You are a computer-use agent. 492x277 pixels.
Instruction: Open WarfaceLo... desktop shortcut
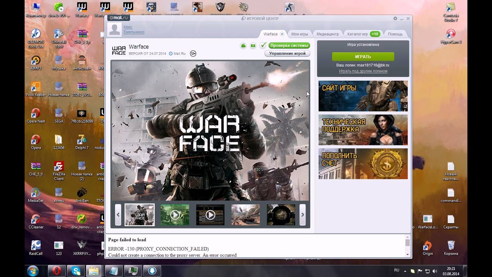tap(428, 222)
